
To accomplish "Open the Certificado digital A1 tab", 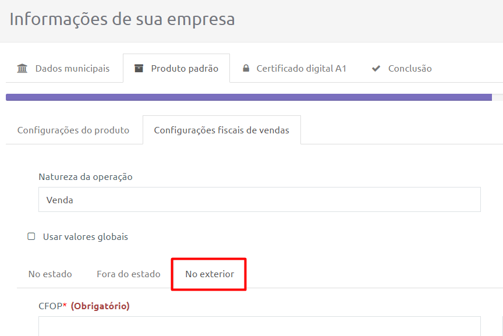I will [x=295, y=68].
